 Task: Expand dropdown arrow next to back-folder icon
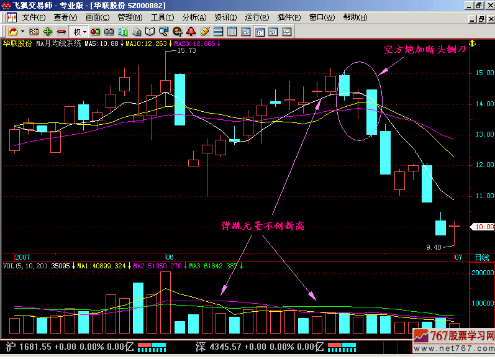coord(23,31)
